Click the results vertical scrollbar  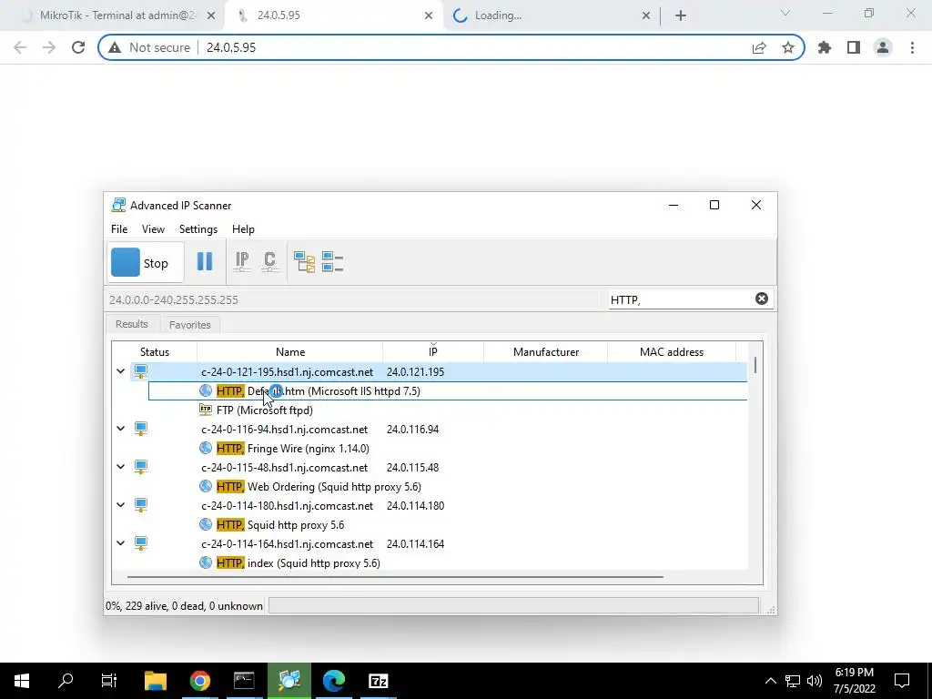[x=755, y=365]
